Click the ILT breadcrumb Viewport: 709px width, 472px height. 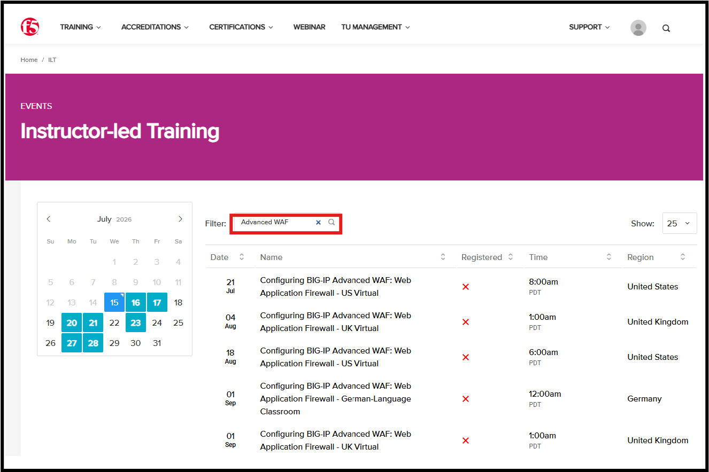click(52, 60)
